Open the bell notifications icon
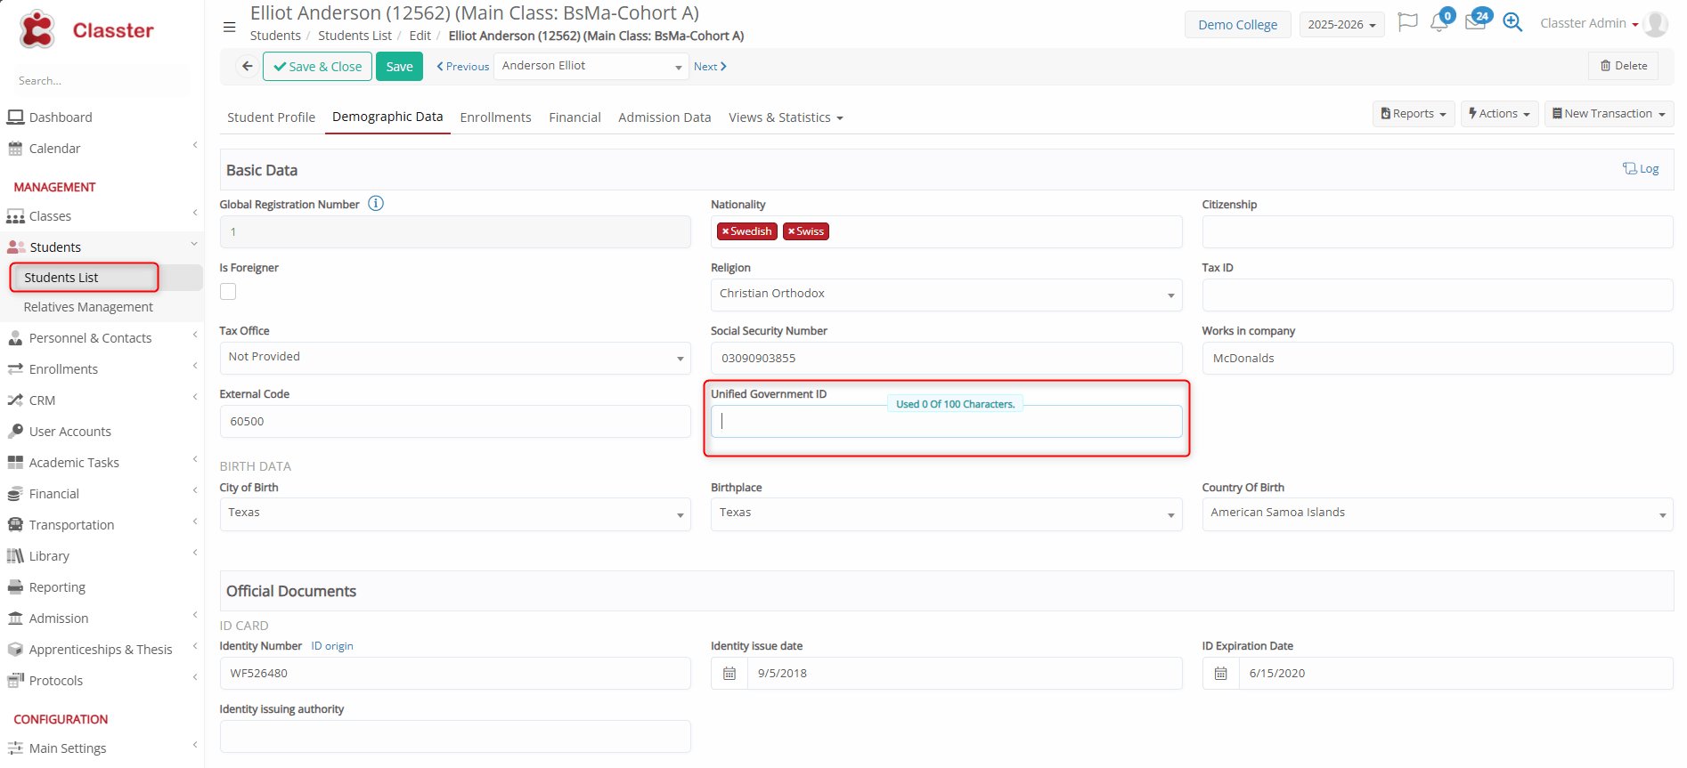 (x=1439, y=23)
